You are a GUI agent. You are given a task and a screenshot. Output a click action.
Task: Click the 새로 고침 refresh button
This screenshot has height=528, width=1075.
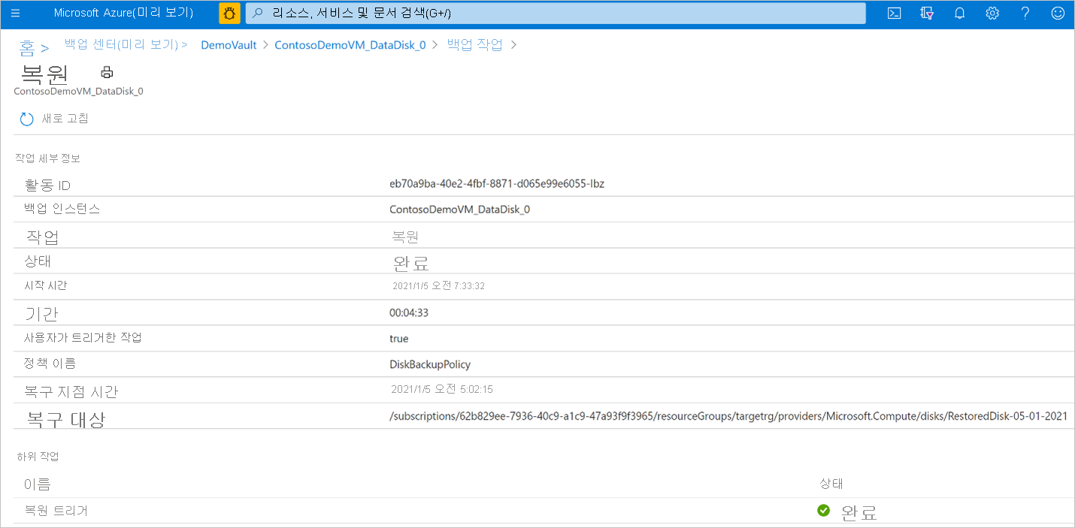[x=54, y=119]
